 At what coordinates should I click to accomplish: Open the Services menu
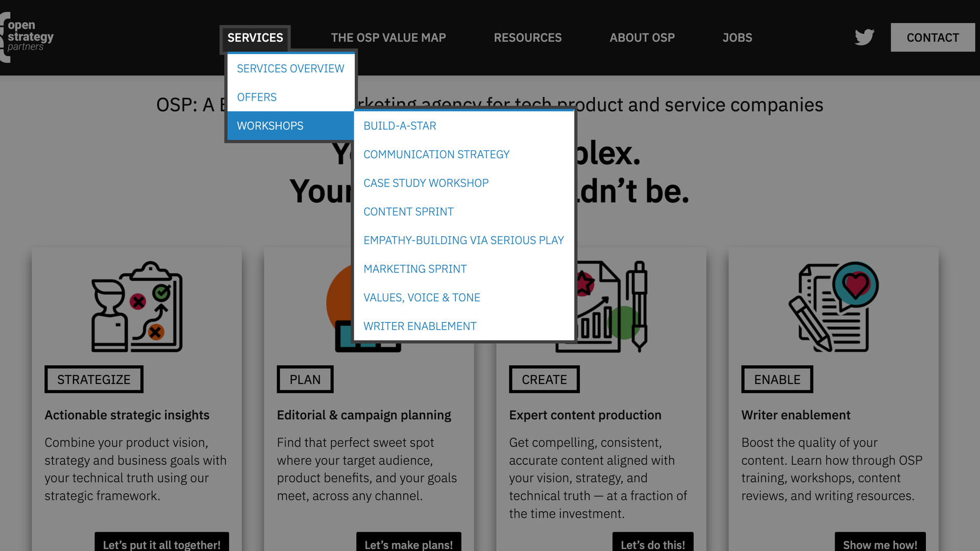pos(255,38)
